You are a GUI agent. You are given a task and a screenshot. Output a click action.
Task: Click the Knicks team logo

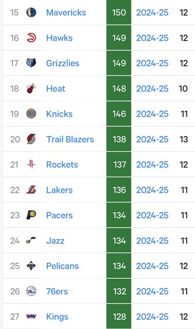(x=31, y=114)
